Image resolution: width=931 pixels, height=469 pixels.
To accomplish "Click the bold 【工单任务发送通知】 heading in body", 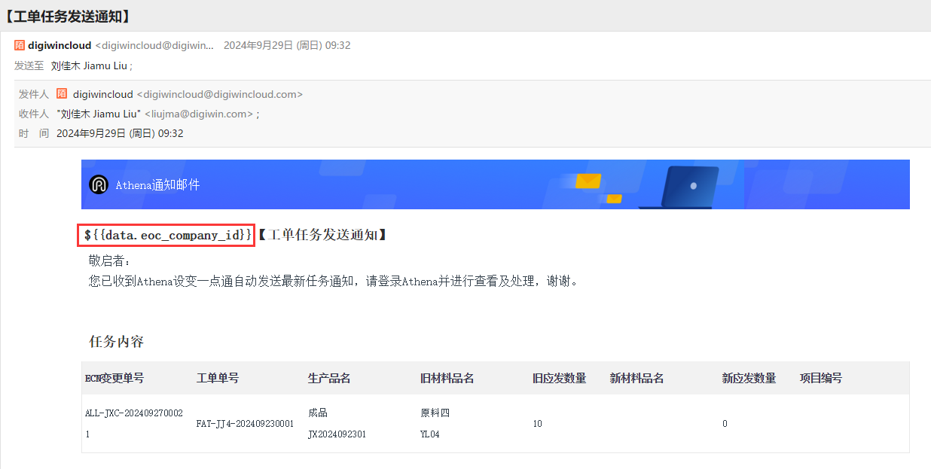I will coord(323,235).
